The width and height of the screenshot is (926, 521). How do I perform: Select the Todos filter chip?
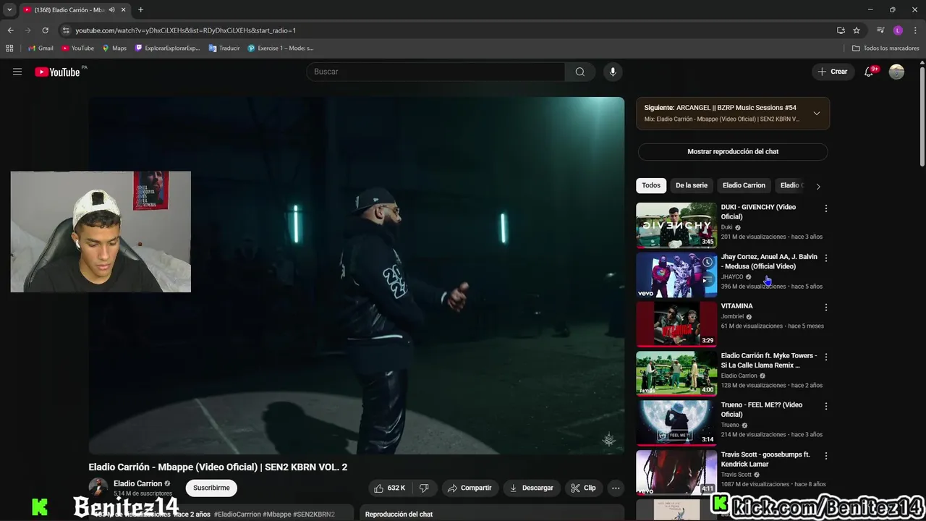pyautogui.click(x=651, y=185)
